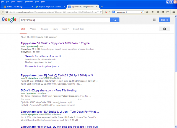Click the lock icon in address bar
This screenshot has width=177, height=128.
point(7,12)
